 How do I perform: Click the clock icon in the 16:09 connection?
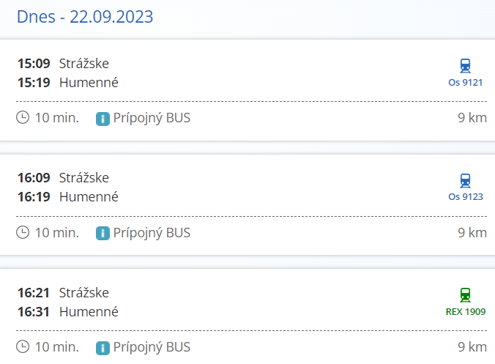pyautogui.click(x=23, y=232)
